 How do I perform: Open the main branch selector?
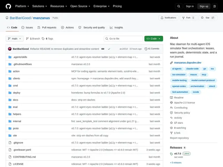[15, 39]
